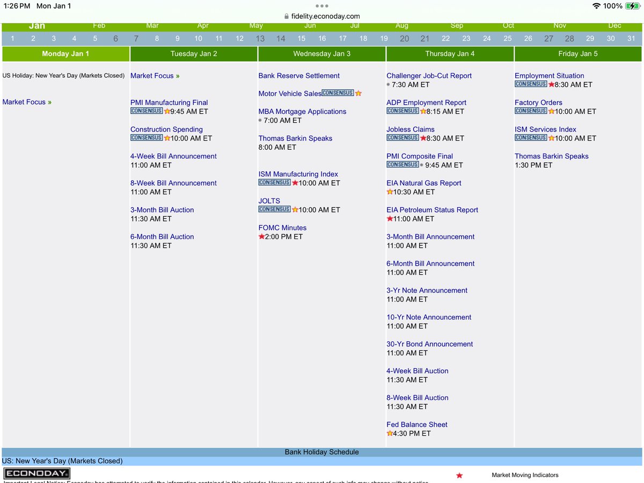Click the star beside EIA Petroleum Status Report
The image size is (644, 483).
(390, 218)
